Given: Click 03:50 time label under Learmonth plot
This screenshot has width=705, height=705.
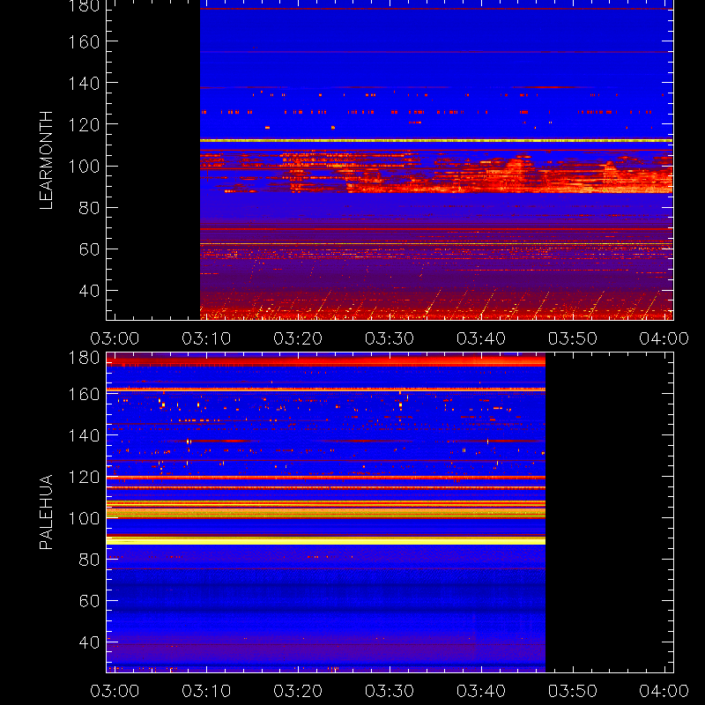Looking at the screenshot, I should (572, 338).
